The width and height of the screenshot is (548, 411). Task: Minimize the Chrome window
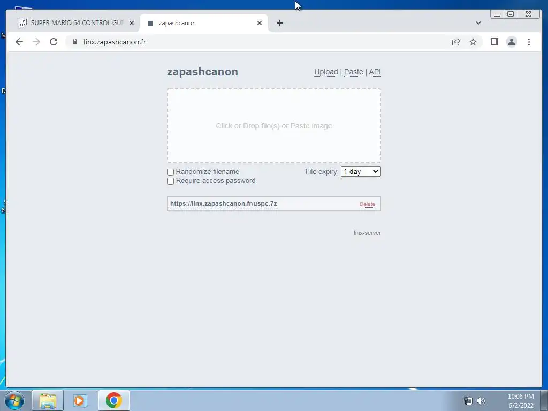(497, 14)
